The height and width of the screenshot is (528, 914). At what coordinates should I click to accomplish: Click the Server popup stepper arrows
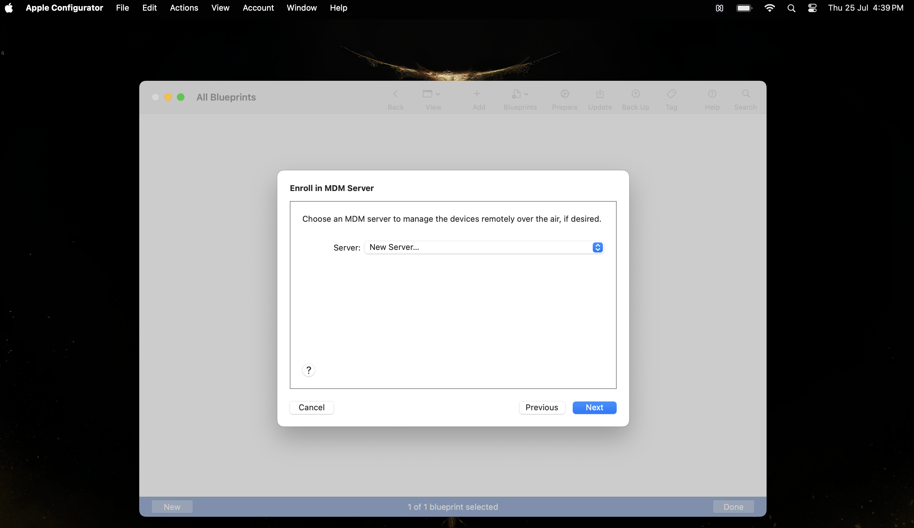click(x=598, y=247)
